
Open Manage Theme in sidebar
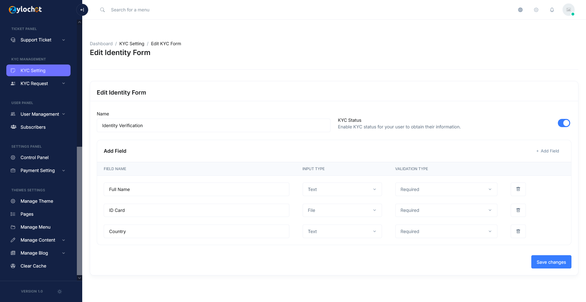[x=38, y=201]
